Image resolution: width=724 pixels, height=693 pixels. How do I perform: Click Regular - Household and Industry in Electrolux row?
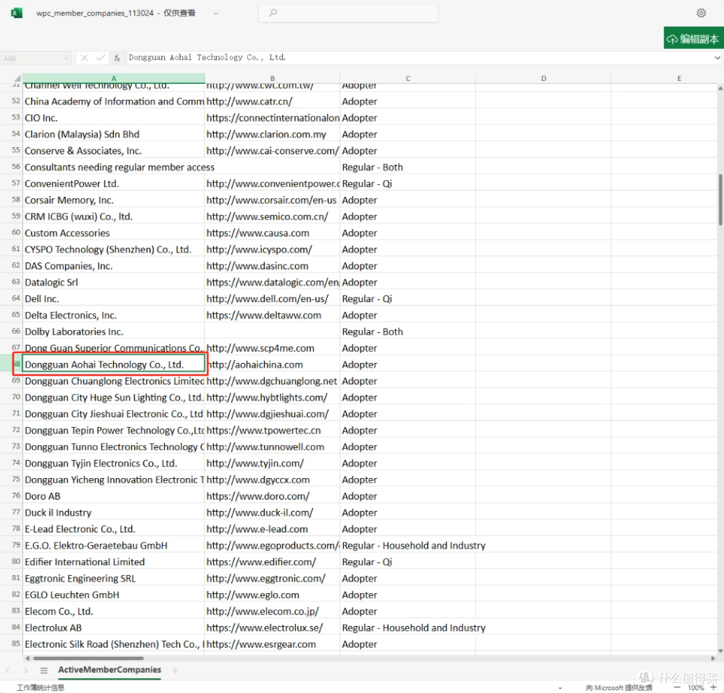tap(413, 627)
